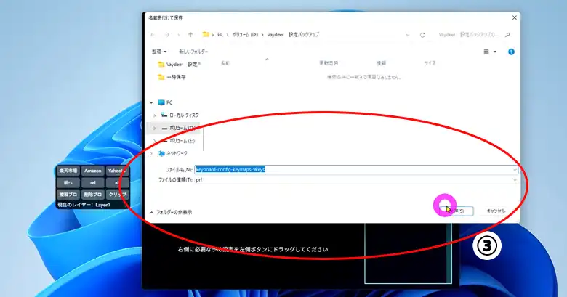Screen dimensions: 567x297
Task: Click the Yahoo key in overlay
Action: pyautogui.click(x=117, y=171)
